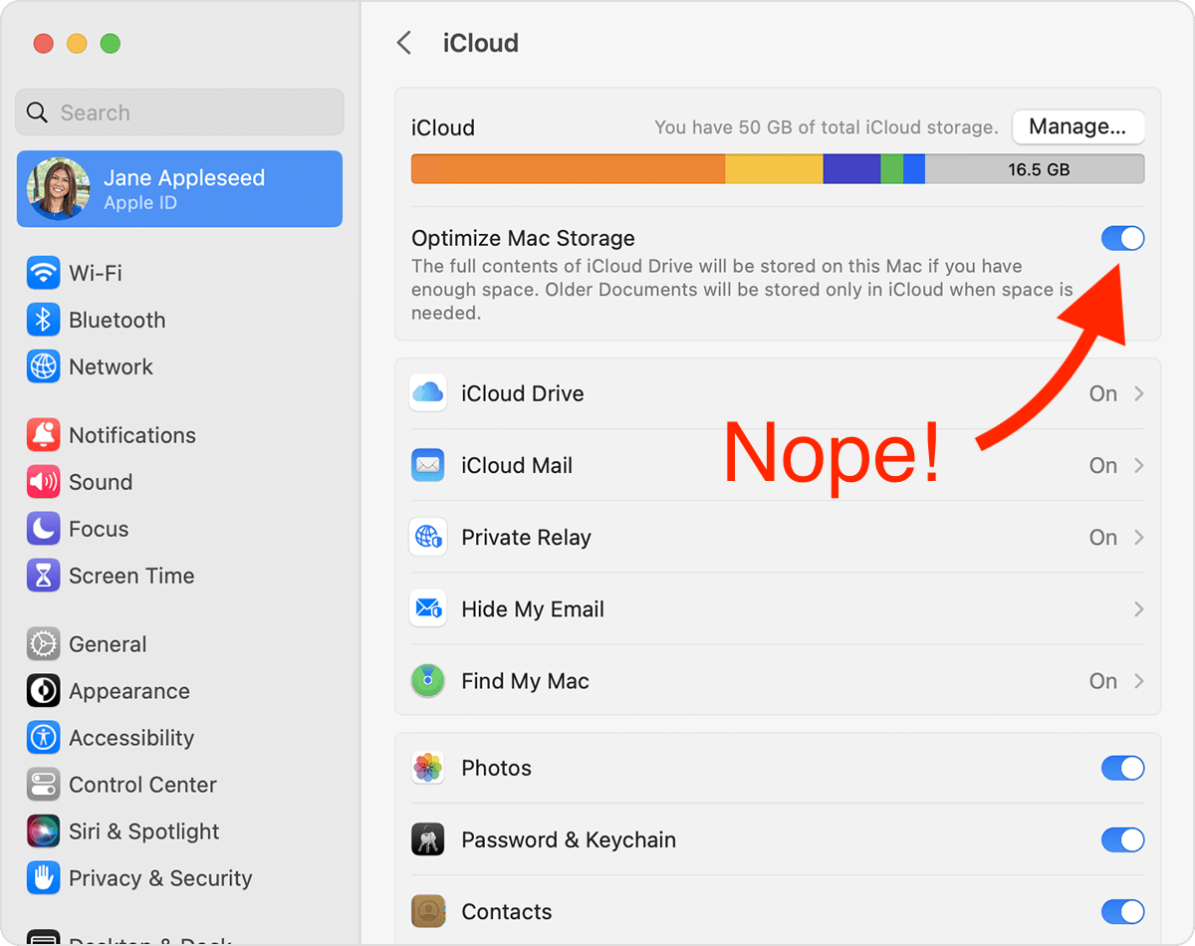This screenshot has height=946, width=1195.
Task: Click the Accessibility icon
Action: point(43,738)
